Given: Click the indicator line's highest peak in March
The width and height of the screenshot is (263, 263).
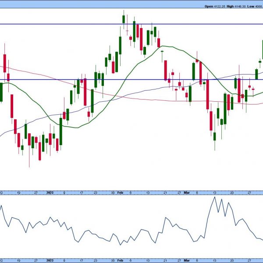Looking at the screenshot, I should [x=214, y=197].
